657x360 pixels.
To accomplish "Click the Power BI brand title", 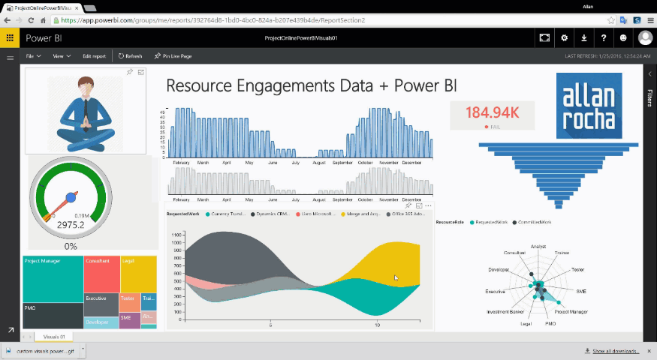I will pos(44,38).
